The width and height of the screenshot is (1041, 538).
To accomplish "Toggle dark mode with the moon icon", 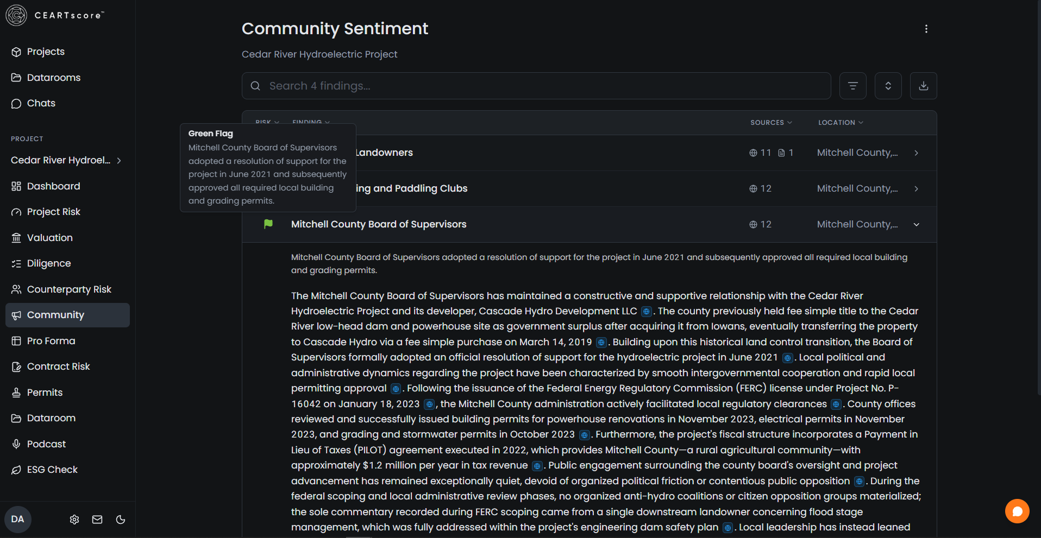I will (121, 520).
